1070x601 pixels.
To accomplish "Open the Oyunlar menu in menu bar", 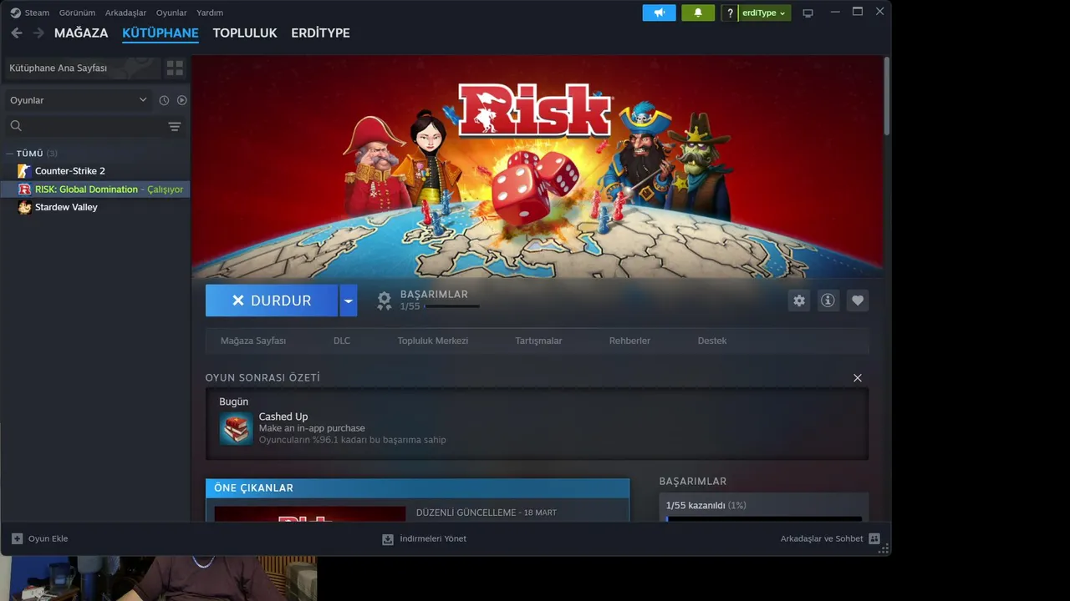I will pyautogui.click(x=171, y=13).
